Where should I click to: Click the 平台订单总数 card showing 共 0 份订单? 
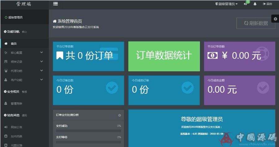[88, 56]
